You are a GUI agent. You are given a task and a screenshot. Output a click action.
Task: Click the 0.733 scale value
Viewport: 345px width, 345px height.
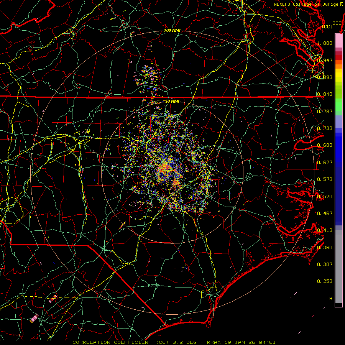(x=325, y=128)
